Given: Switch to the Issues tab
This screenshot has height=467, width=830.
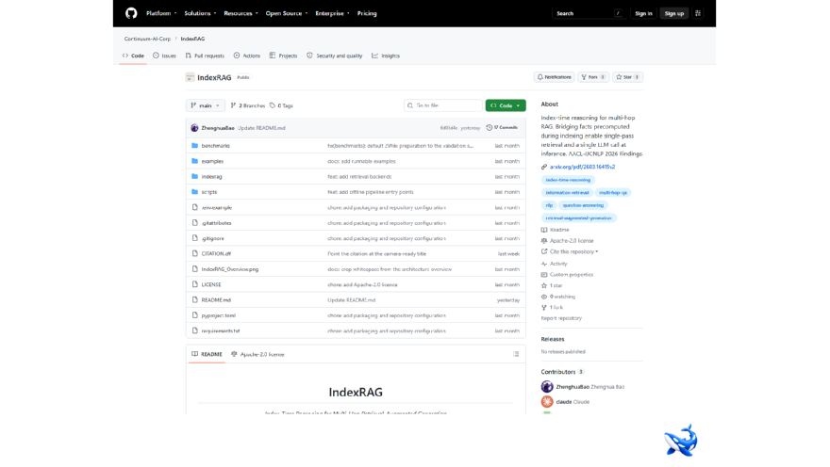Looking at the screenshot, I should (164, 56).
